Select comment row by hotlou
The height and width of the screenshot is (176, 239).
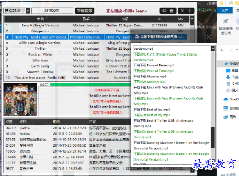coord(67,134)
